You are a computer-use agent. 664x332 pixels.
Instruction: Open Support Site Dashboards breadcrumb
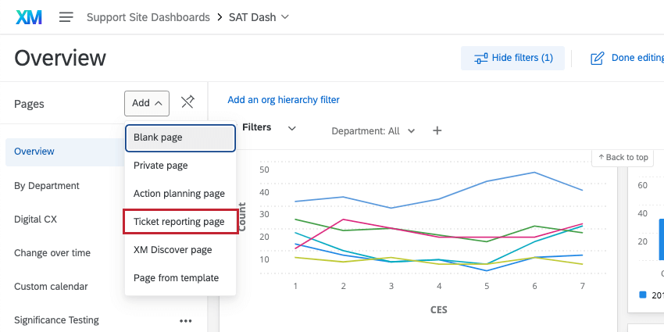click(148, 17)
